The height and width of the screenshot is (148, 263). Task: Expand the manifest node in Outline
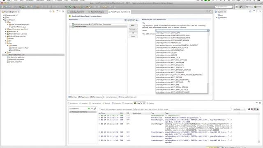(x=217, y=17)
